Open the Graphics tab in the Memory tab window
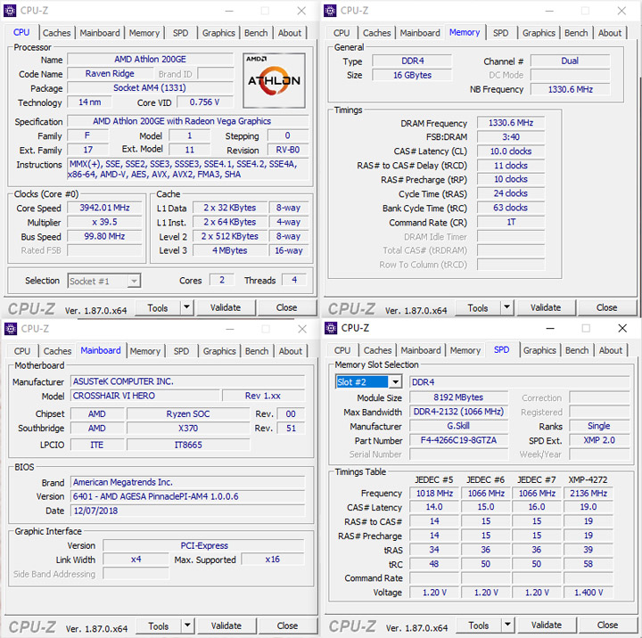The height and width of the screenshot is (638, 642). pyautogui.click(x=539, y=33)
